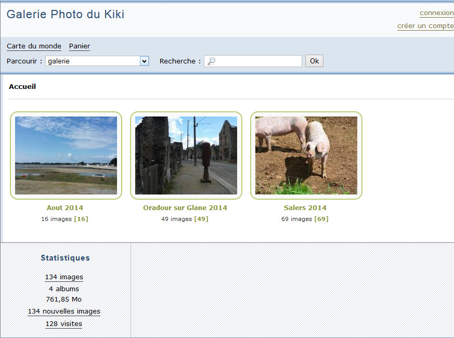Open the Salers 2014 pigs thumbnail
This screenshot has height=338, width=454.
coord(306,155)
